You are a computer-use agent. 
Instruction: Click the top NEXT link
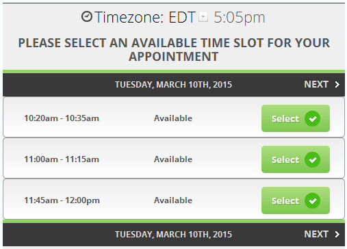[316, 84]
